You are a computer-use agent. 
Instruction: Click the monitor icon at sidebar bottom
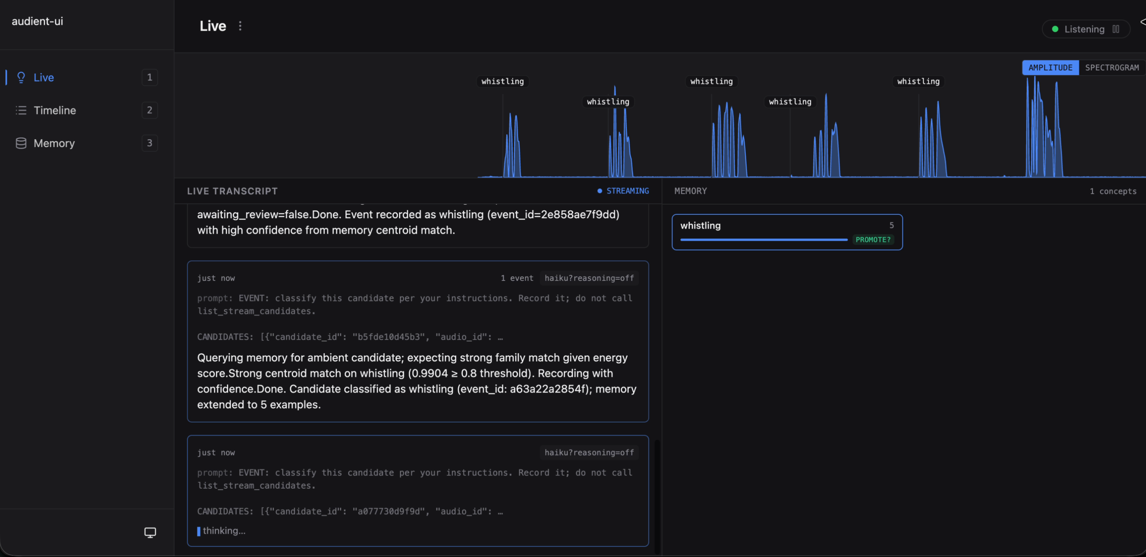click(x=150, y=532)
